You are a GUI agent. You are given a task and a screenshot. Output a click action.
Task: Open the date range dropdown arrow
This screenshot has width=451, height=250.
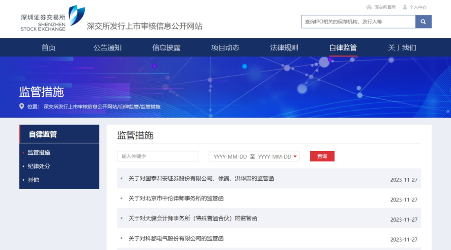coord(295,157)
